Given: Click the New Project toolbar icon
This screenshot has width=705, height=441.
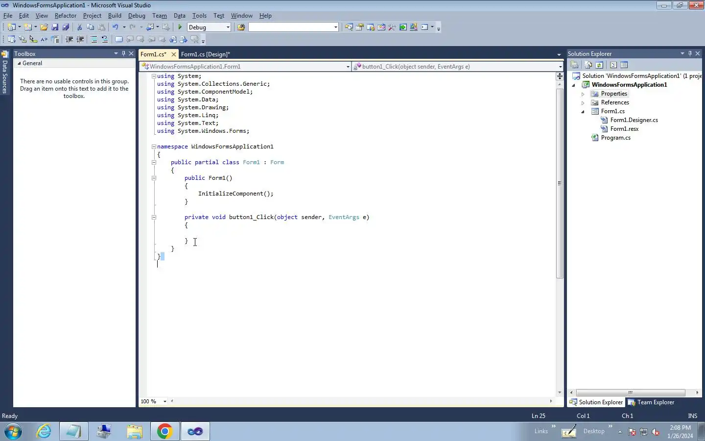Looking at the screenshot, I should [11, 27].
